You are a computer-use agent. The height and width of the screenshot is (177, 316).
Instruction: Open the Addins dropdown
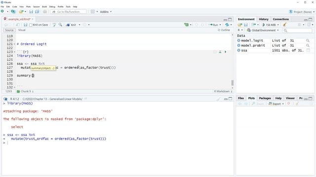tap(106, 12)
